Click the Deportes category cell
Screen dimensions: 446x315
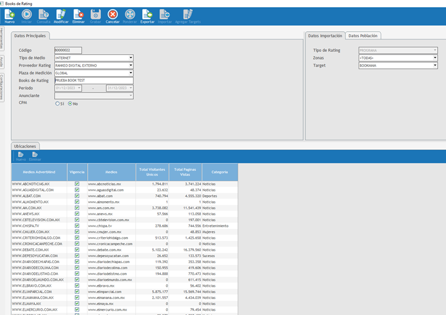pos(219,196)
